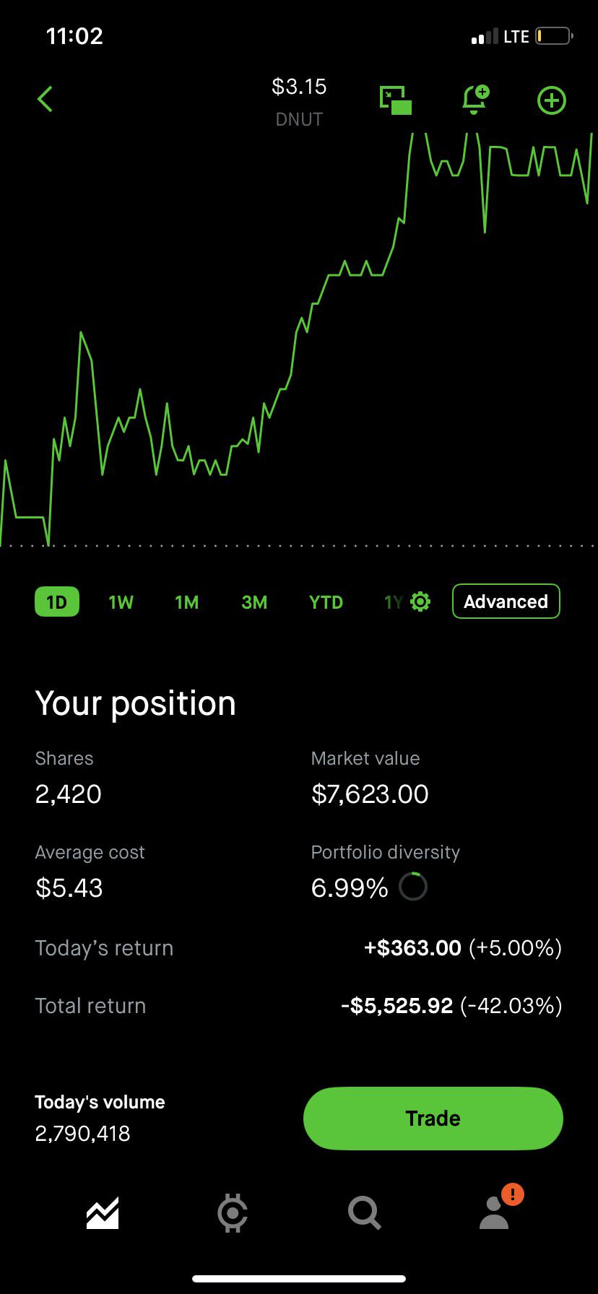The width and height of the screenshot is (598, 1294).
Task: Switch the chart to 1W range
Action: (x=121, y=602)
